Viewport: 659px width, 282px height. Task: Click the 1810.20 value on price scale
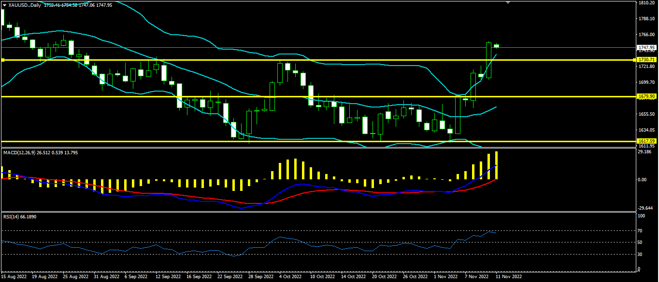pyautogui.click(x=646, y=3)
